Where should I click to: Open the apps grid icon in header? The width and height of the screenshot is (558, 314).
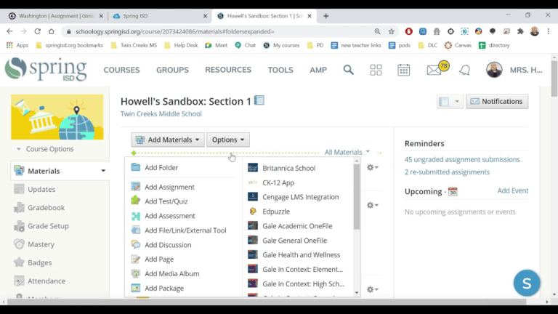376,70
